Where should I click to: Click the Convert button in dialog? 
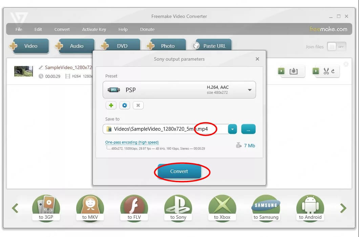click(179, 171)
